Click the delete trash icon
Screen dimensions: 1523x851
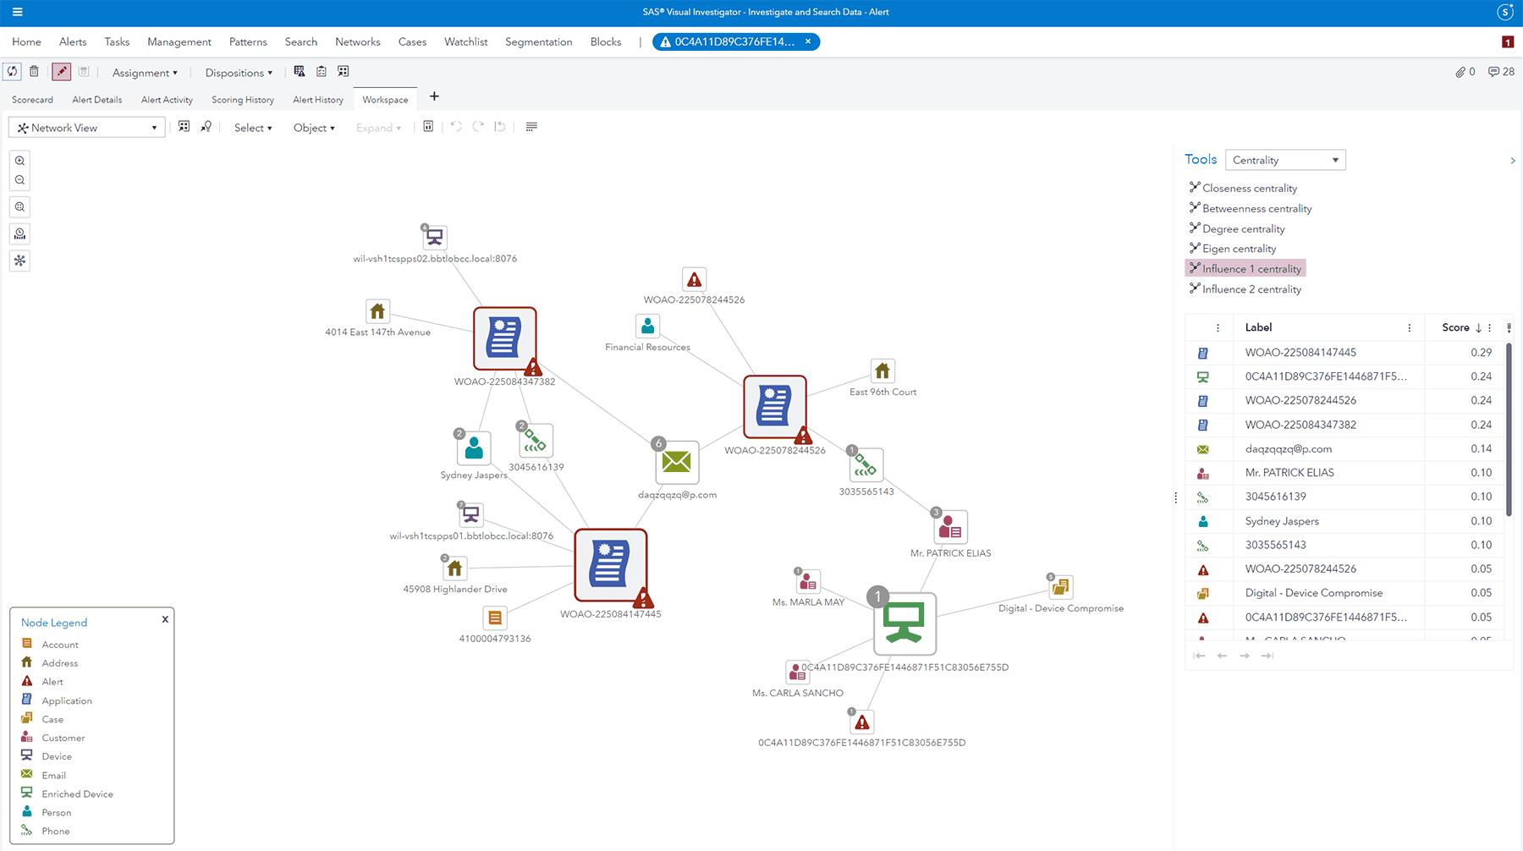click(x=34, y=72)
